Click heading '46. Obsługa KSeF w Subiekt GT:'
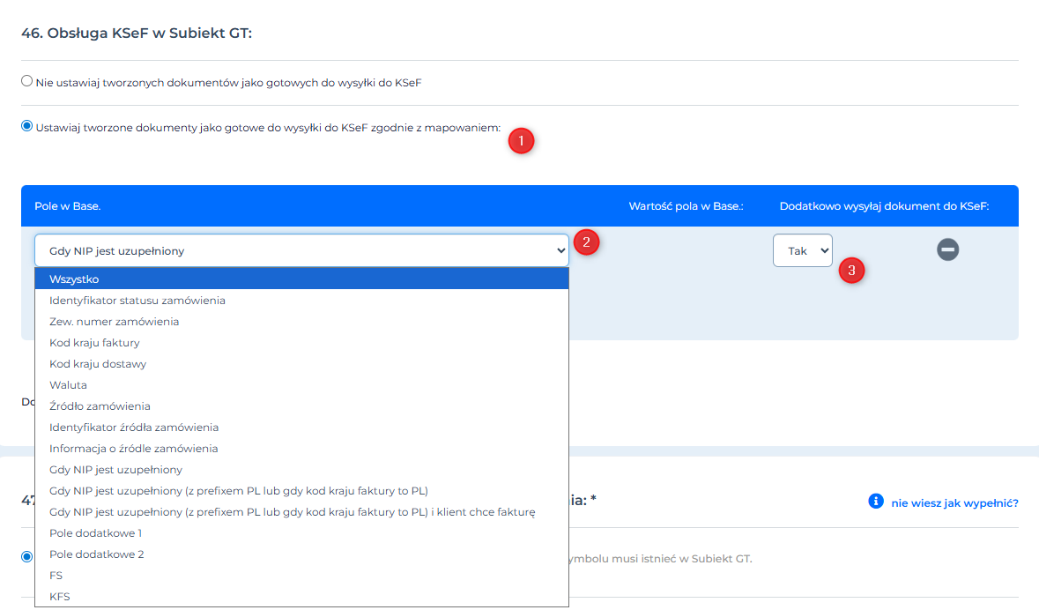Viewport: 1039px width, 610px height. pos(137,33)
